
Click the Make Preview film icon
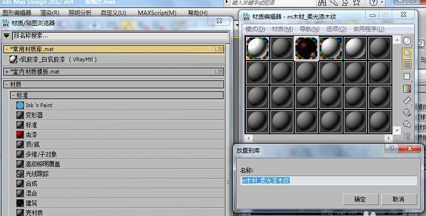click(407, 101)
